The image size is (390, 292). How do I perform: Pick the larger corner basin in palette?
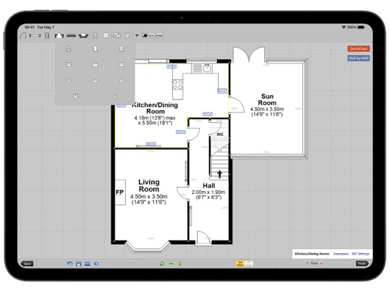click(x=76, y=97)
